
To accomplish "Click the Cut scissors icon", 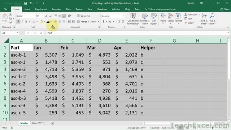I will click(x=10, y=14).
